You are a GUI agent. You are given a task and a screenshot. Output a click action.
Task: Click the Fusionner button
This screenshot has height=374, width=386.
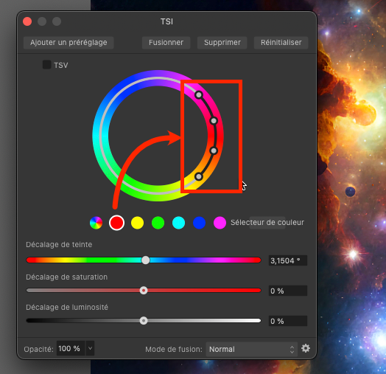coord(166,43)
